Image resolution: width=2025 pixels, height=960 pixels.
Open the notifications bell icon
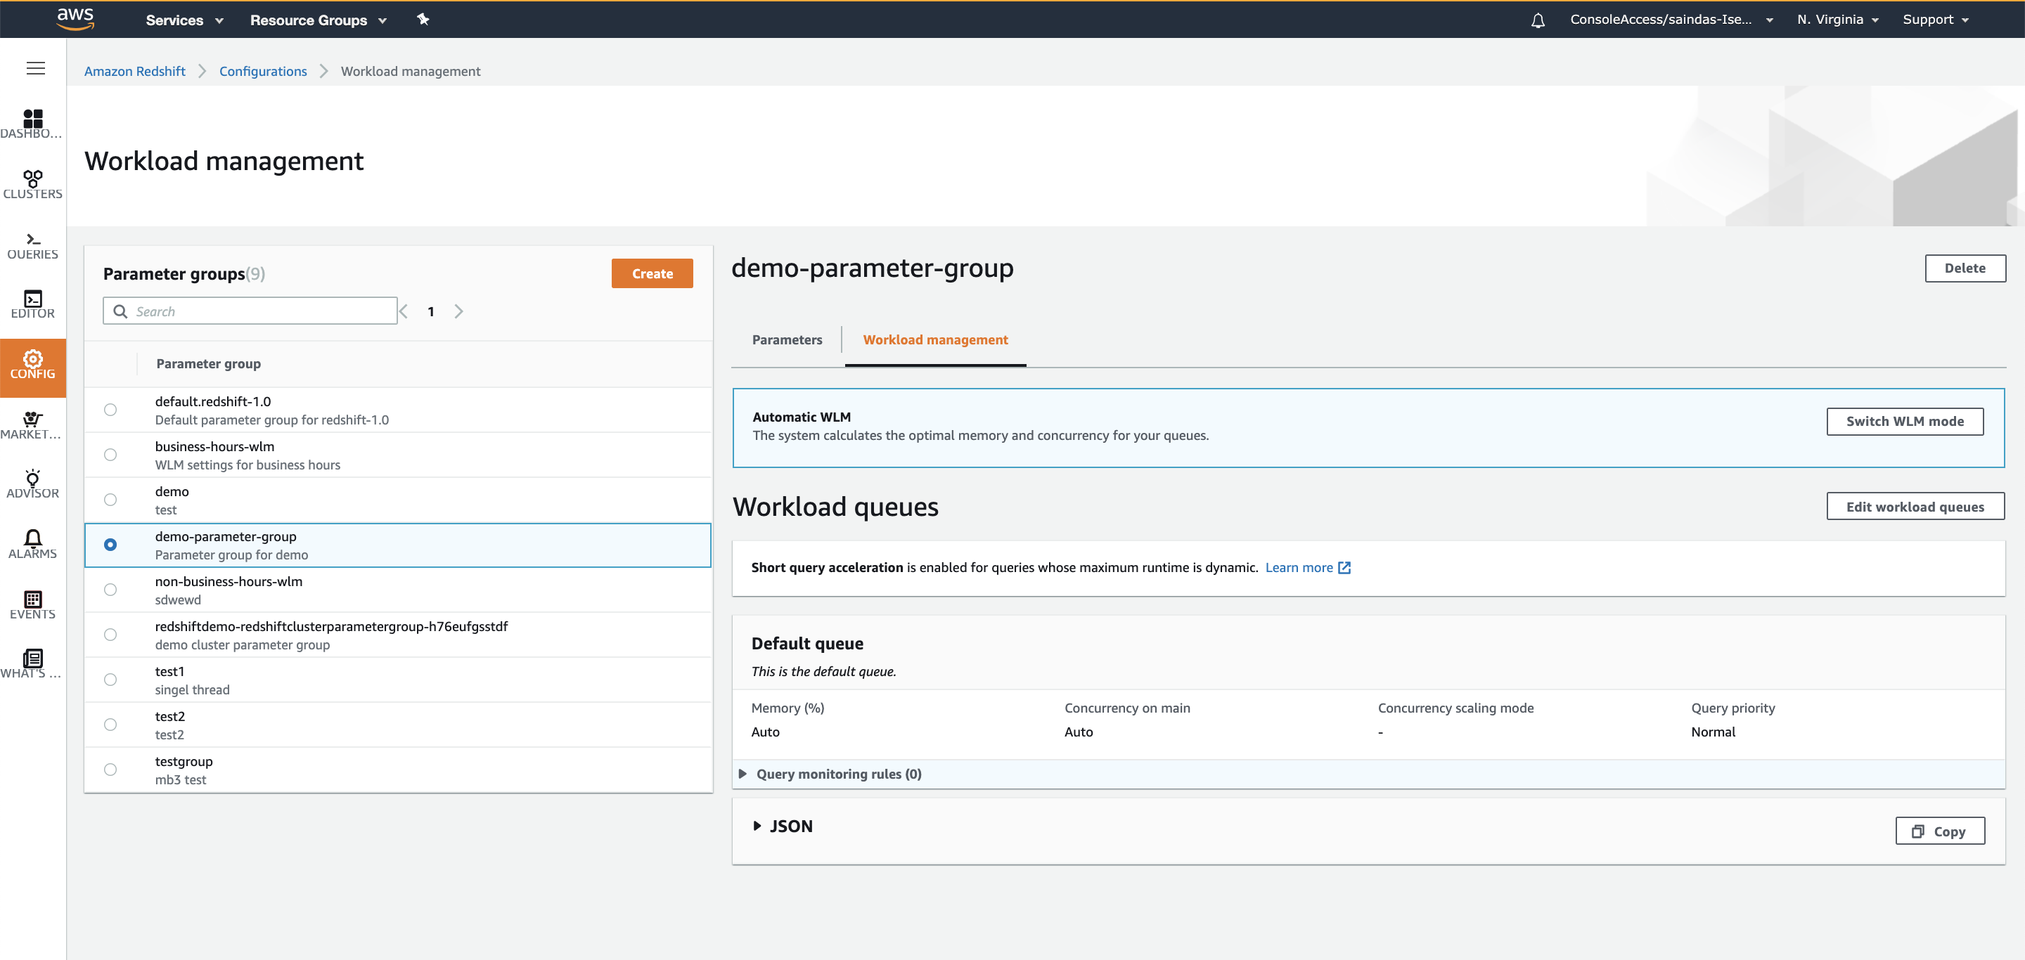click(x=1538, y=20)
